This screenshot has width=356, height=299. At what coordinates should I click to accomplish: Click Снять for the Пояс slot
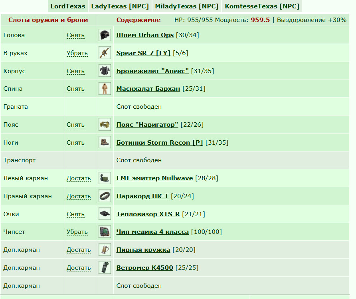pos(75,125)
